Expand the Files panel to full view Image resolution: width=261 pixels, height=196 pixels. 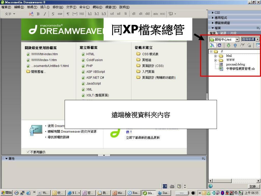[x=258, y=45]
